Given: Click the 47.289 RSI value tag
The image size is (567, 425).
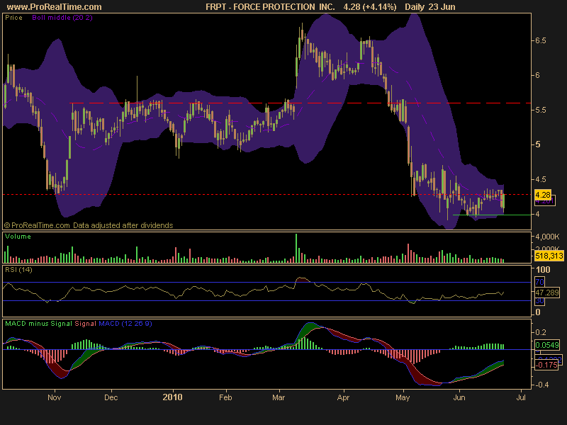Looking at the screenshot, I should click(x=547, y=292).
